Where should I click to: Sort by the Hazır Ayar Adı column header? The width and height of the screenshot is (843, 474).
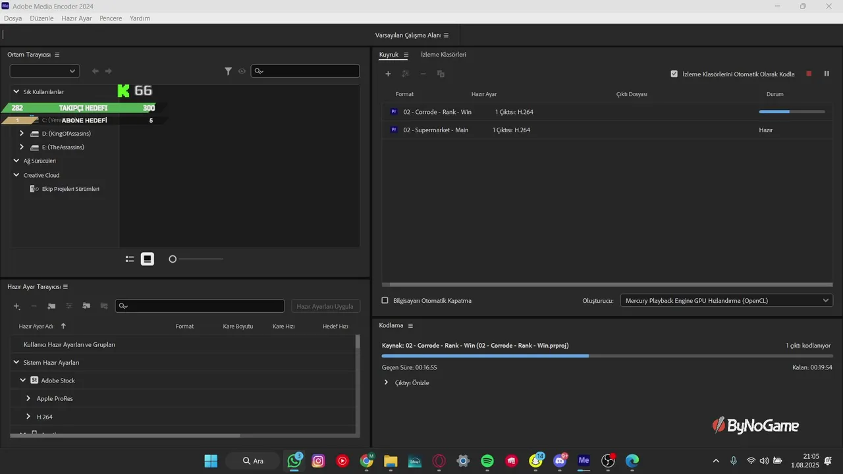pos(36,326)
